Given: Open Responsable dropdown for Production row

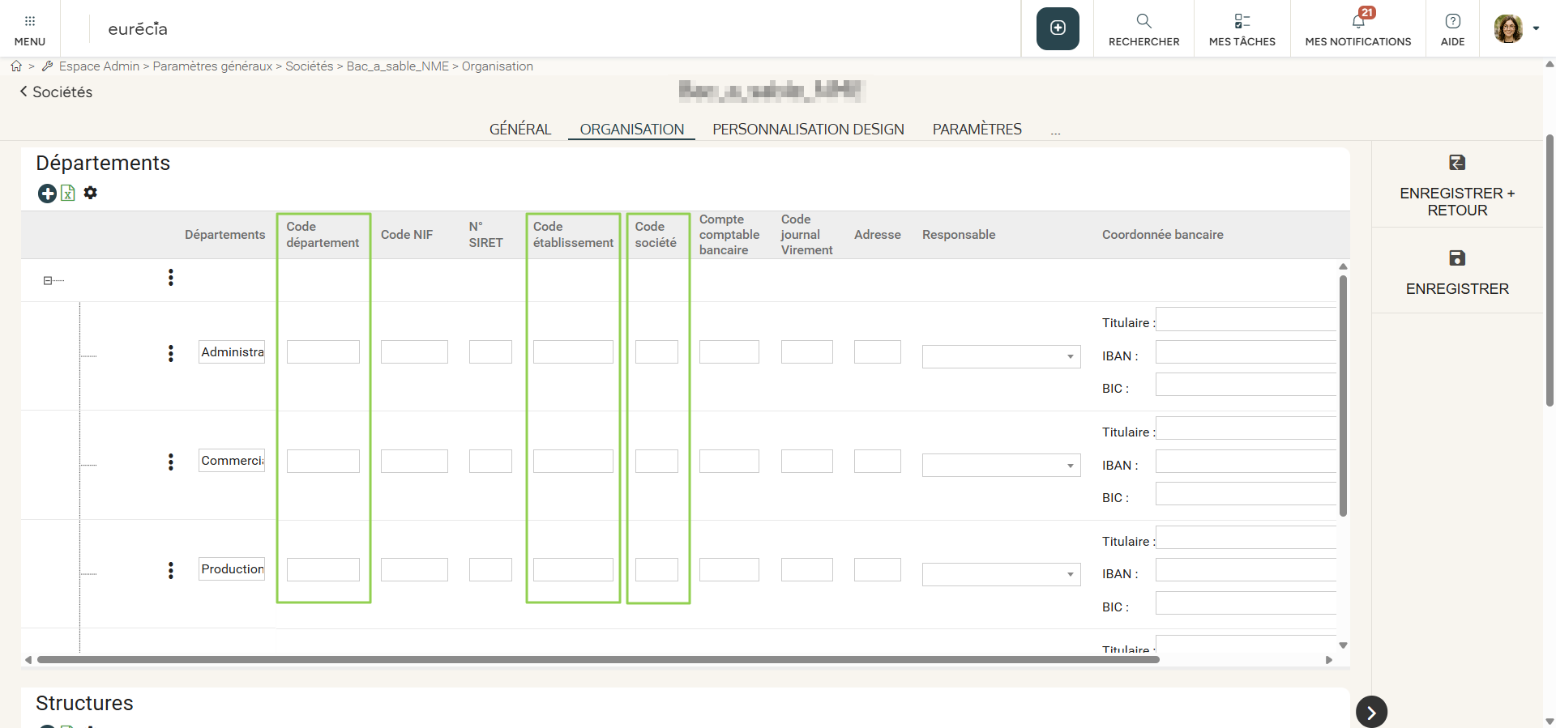Looking at the screenshot, I should (x=1001, y=575).
